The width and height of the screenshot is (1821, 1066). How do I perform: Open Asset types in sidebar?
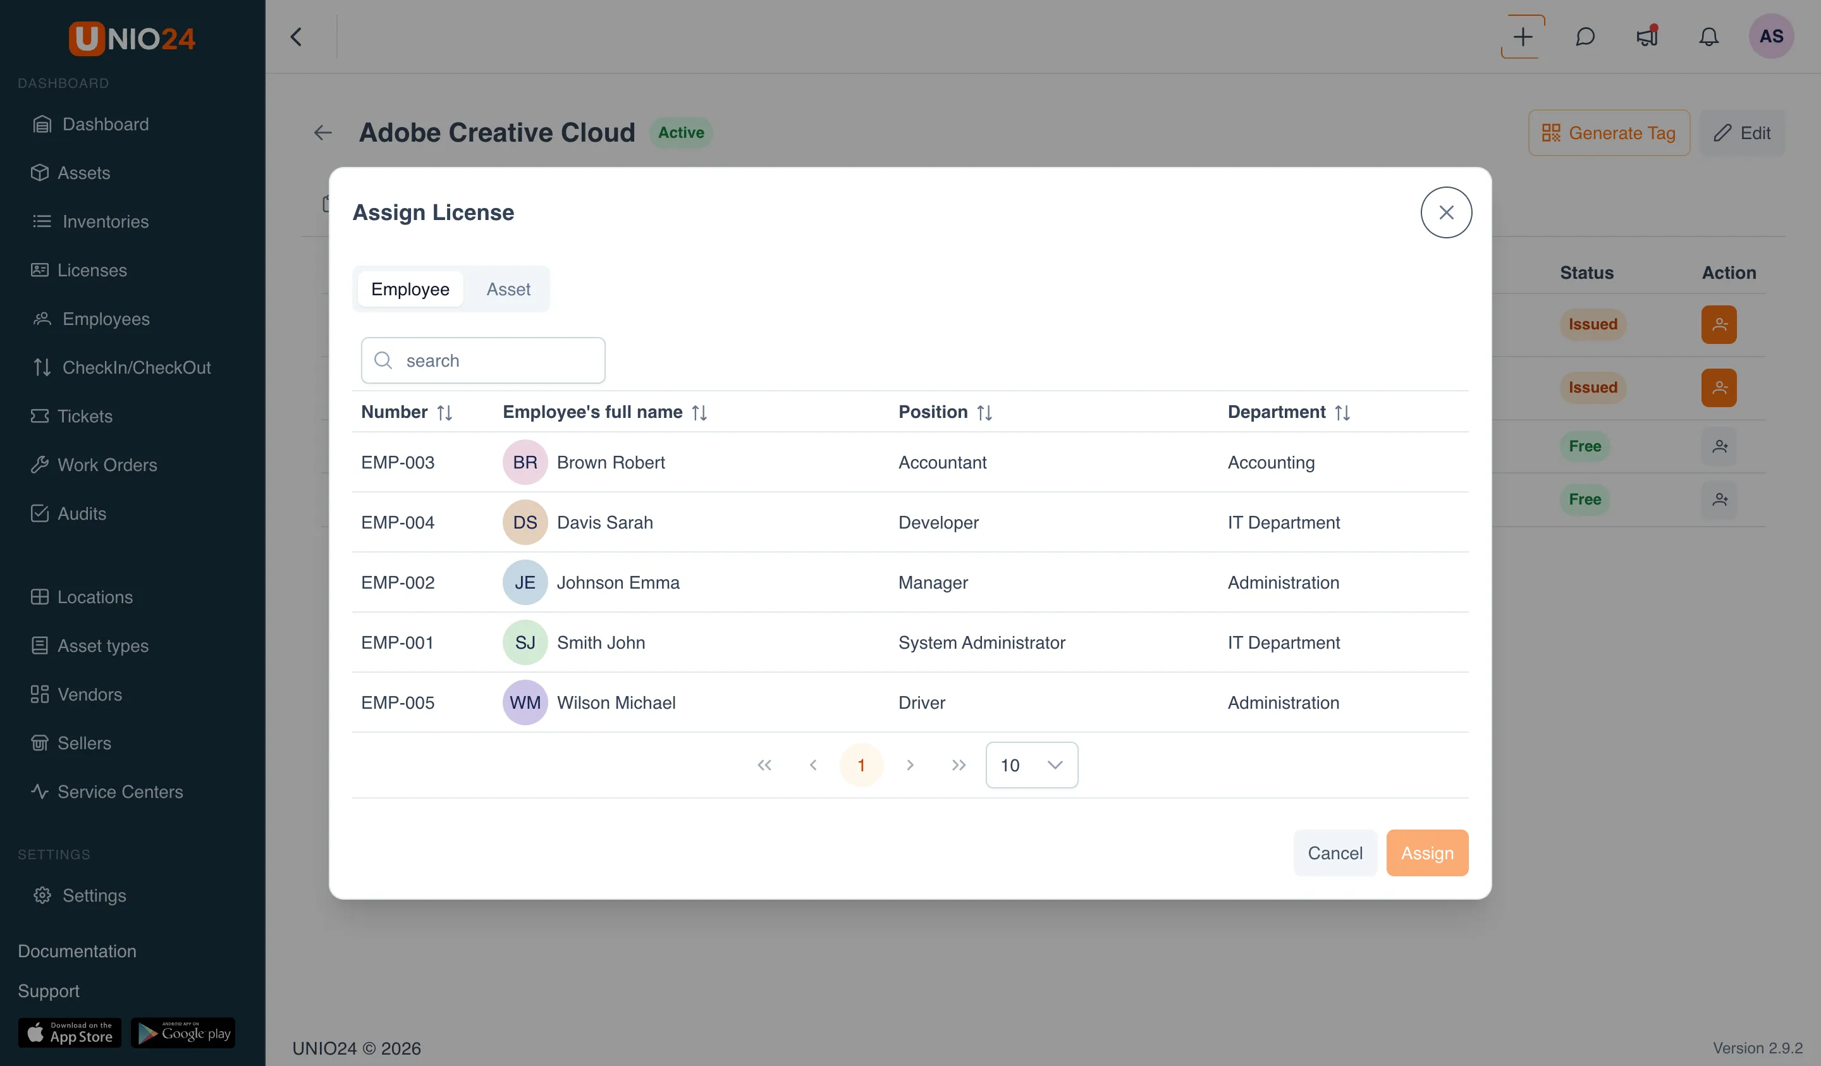[x=90, y=646]
